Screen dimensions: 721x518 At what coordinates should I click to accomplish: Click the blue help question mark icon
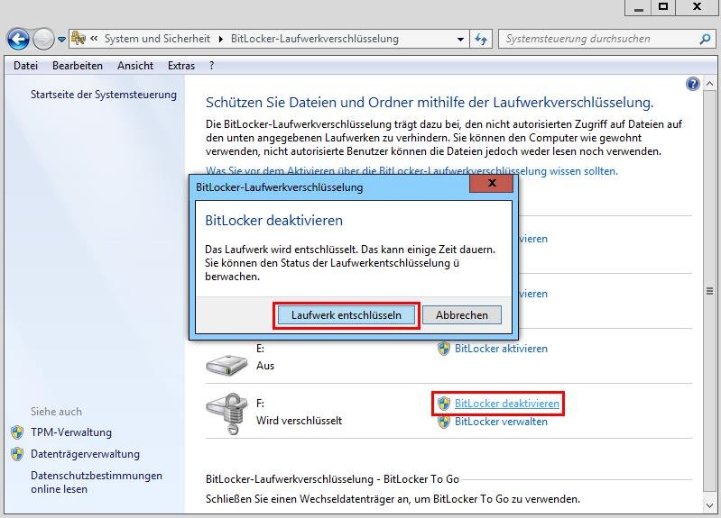coord(692,84)
